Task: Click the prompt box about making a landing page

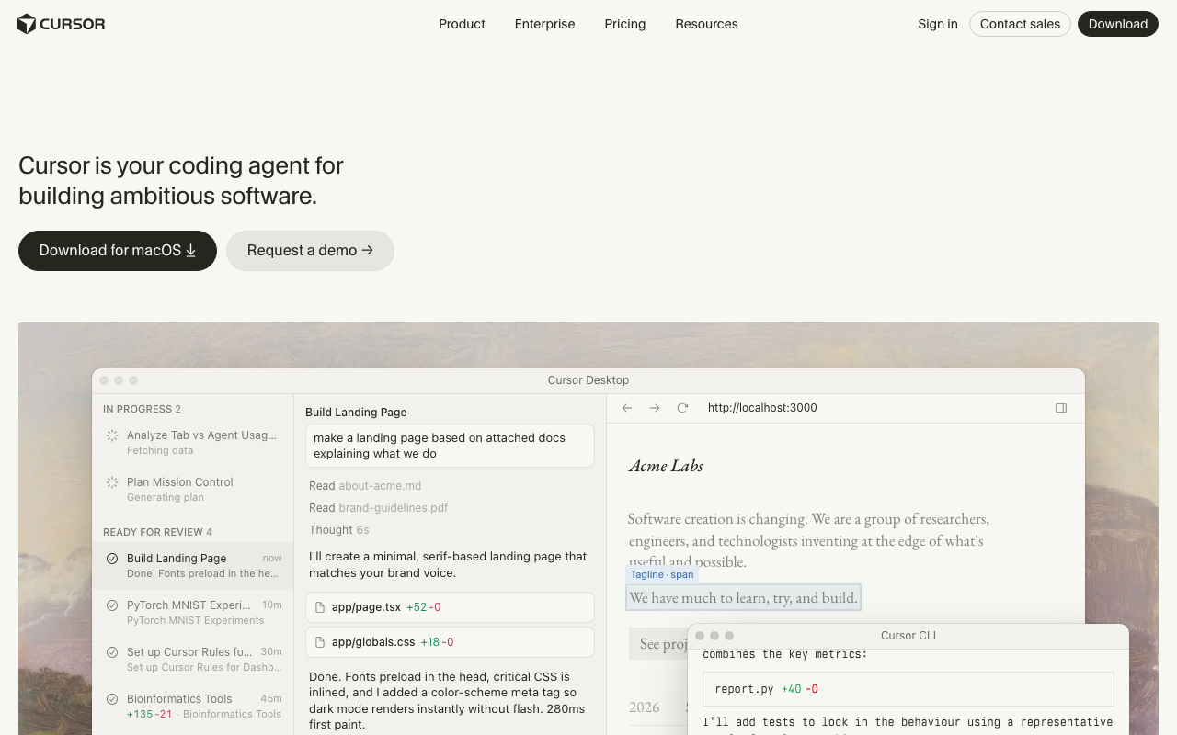Action: [x=450, y=446]
